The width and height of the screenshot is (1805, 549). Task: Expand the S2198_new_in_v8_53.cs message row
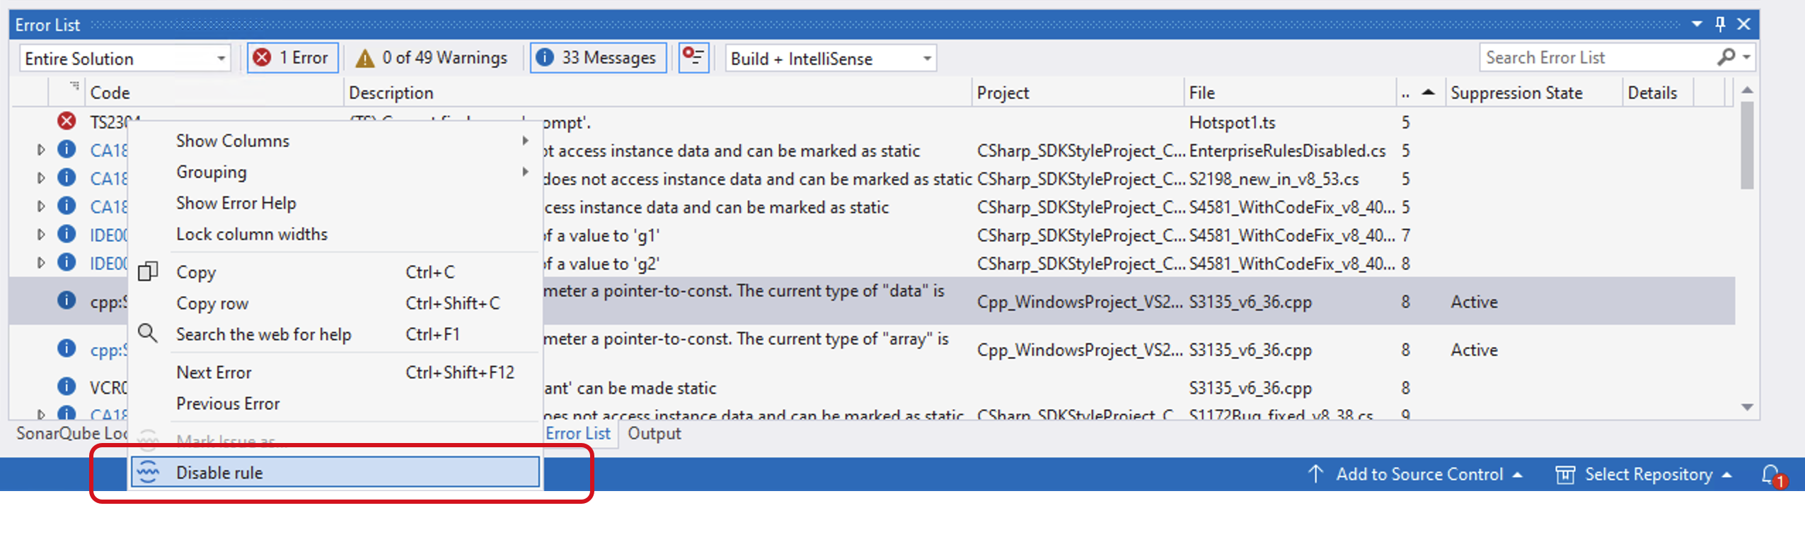pyautogui.click(x=41, y=178)
